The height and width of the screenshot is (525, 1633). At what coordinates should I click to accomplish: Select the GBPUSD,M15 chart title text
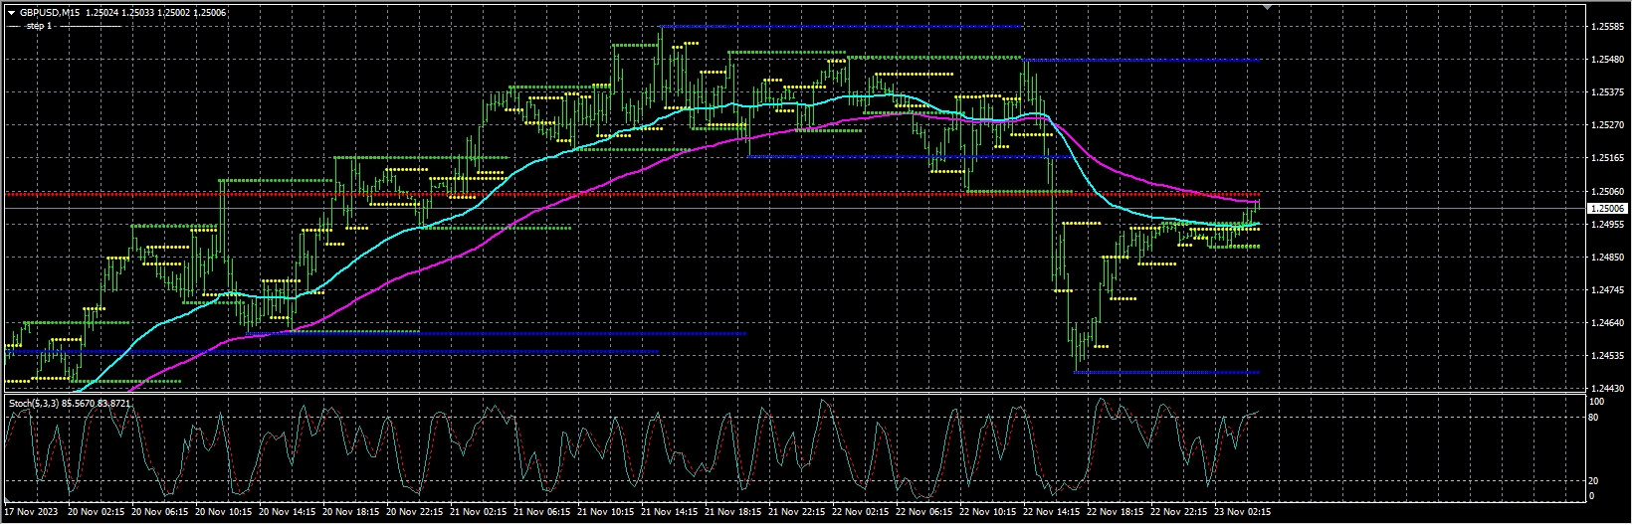click(x=50, y=13)
